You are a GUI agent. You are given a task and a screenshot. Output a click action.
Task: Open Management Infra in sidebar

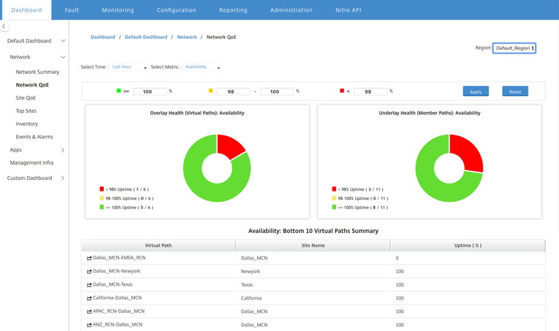31,163
